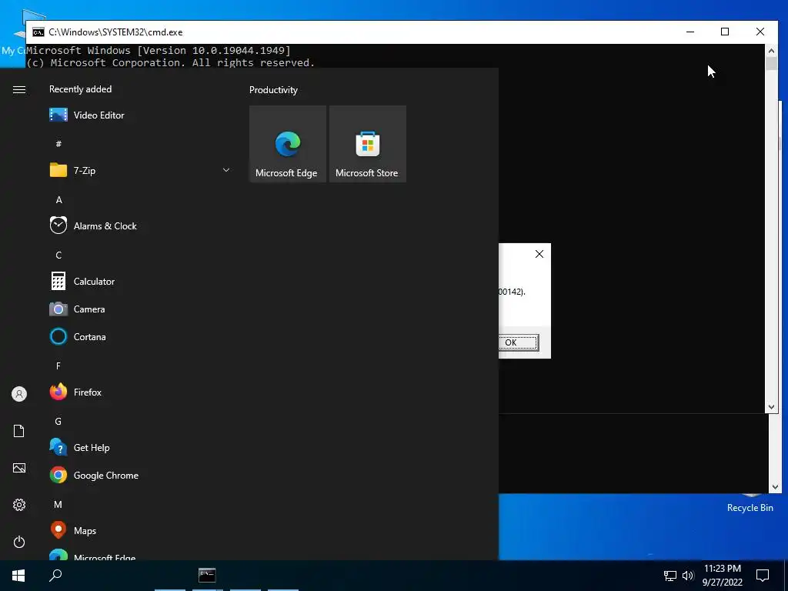The height and width of the screenshot is (591, 788).
Task: Open Calculator from the app list
Action: (x=140, y=282)
